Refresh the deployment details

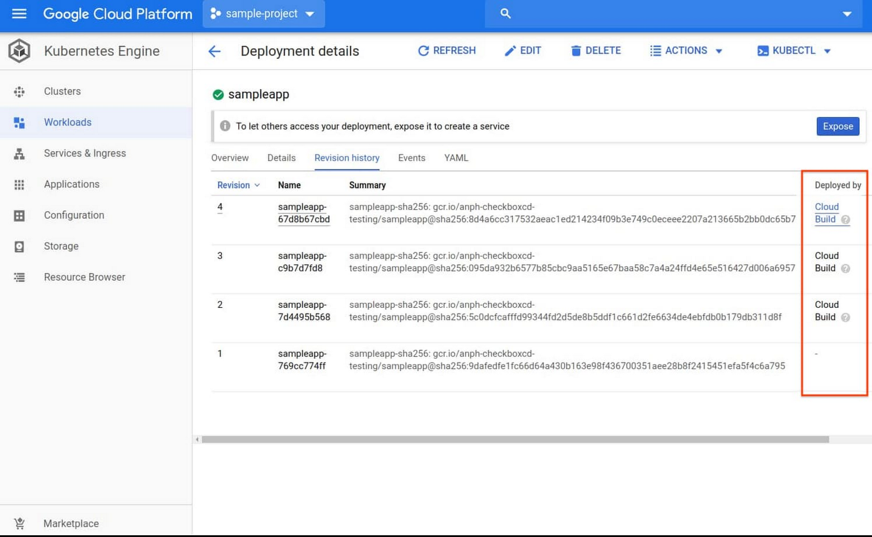(446, 51)
